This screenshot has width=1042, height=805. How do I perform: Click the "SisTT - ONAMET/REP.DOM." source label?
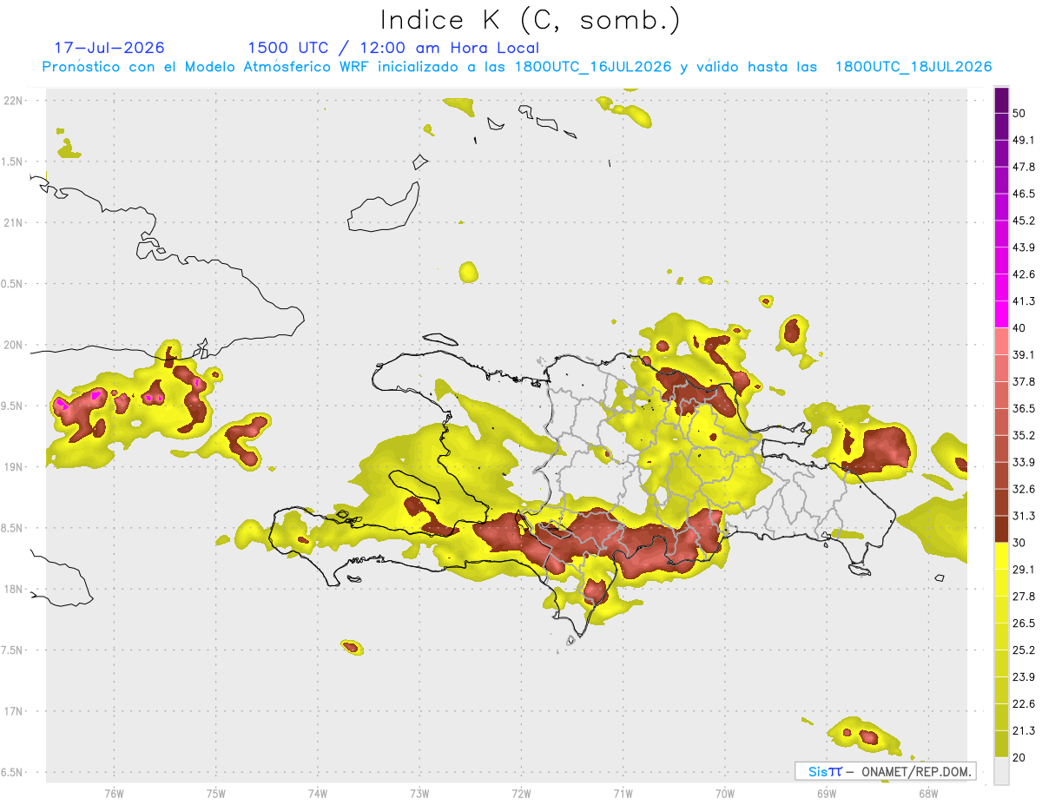[x=886, y=771]
